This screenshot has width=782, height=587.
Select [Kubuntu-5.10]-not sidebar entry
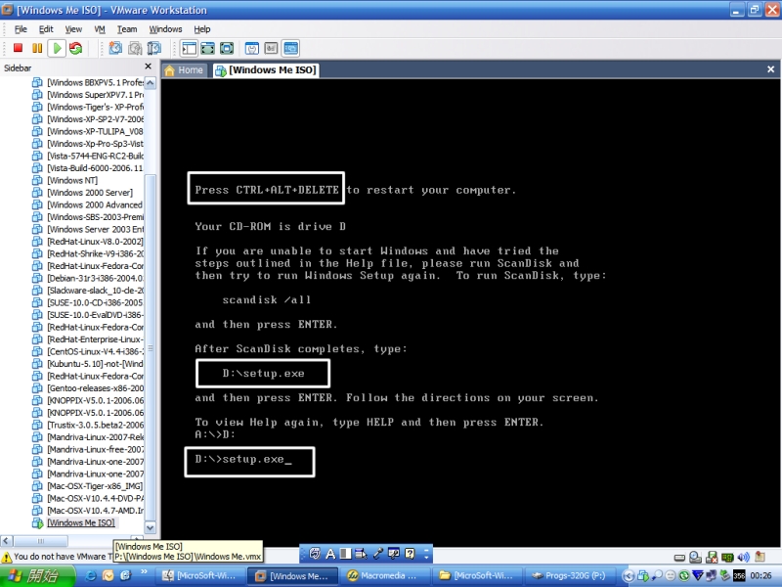click(95, 364)
